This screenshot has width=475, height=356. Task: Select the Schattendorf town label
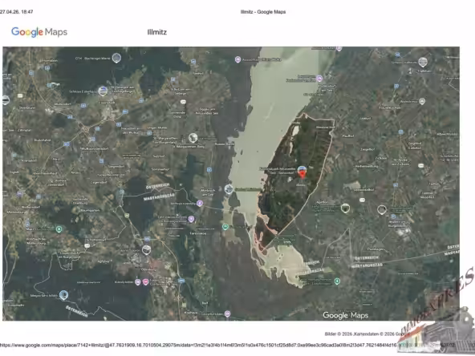(x=95, y=239)
